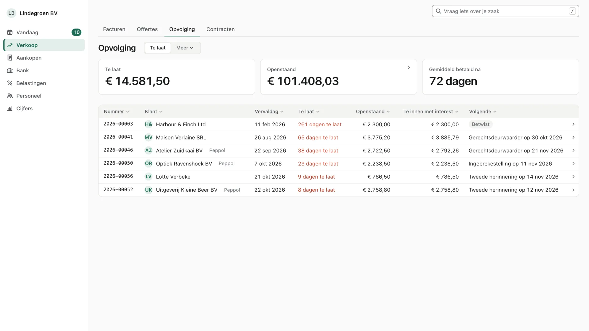Switch to the Opvolging tab

click(x=182, y=29)
